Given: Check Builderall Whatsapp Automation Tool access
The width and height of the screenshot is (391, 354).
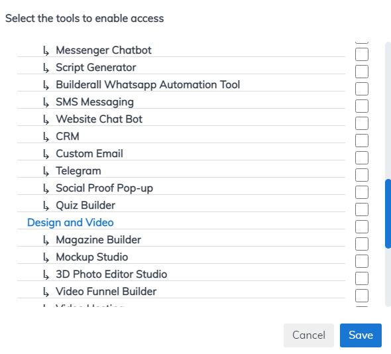Looking at the screenshot, I should click(x=362, y=89).
